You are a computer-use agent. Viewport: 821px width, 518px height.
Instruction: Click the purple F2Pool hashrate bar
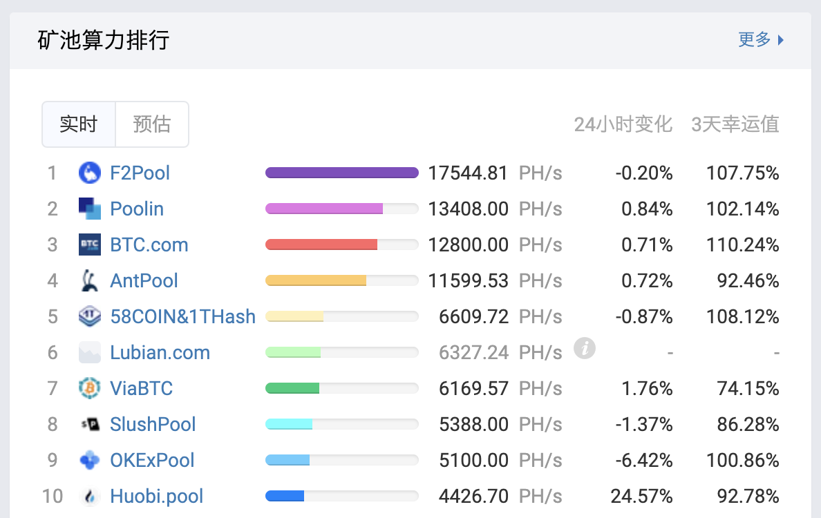click(x=342, y=173)
